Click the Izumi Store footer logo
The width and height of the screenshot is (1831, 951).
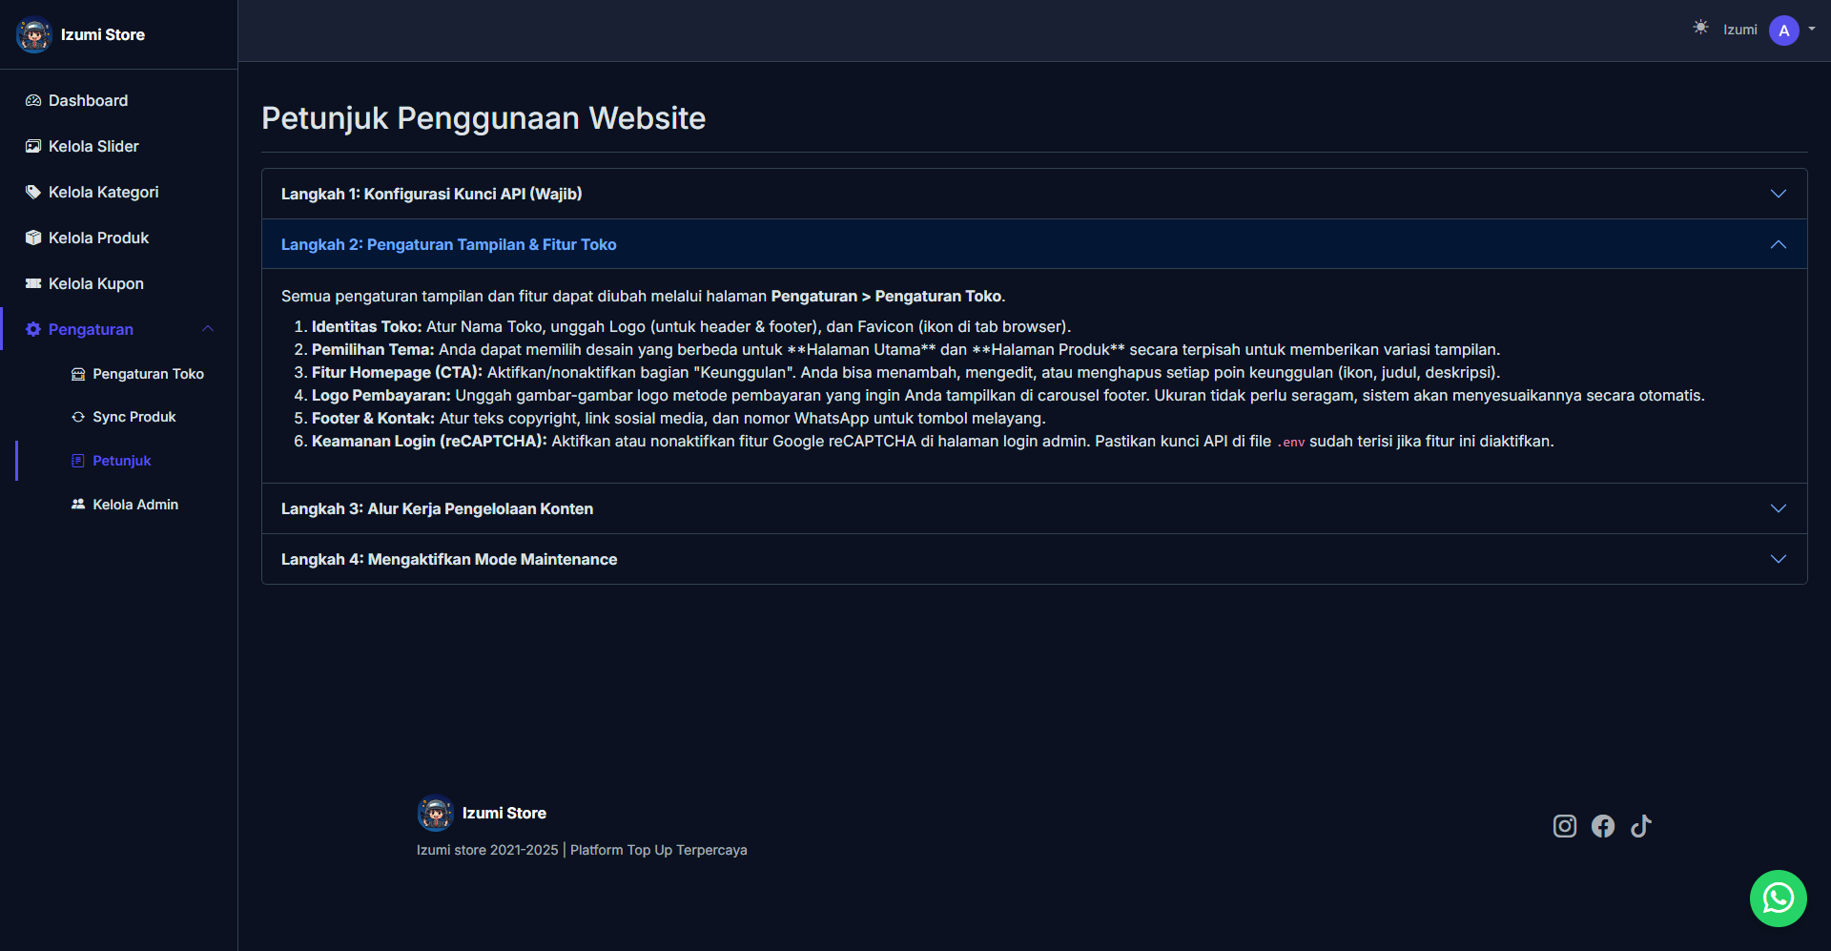click(x=435, y=814)
